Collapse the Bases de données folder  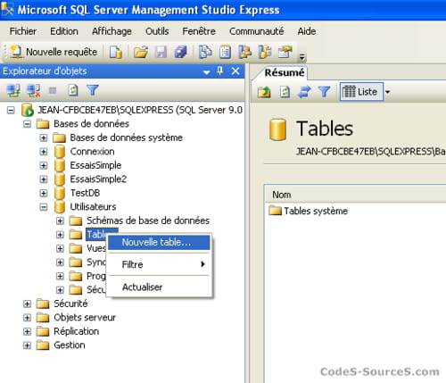coord(27,124)
